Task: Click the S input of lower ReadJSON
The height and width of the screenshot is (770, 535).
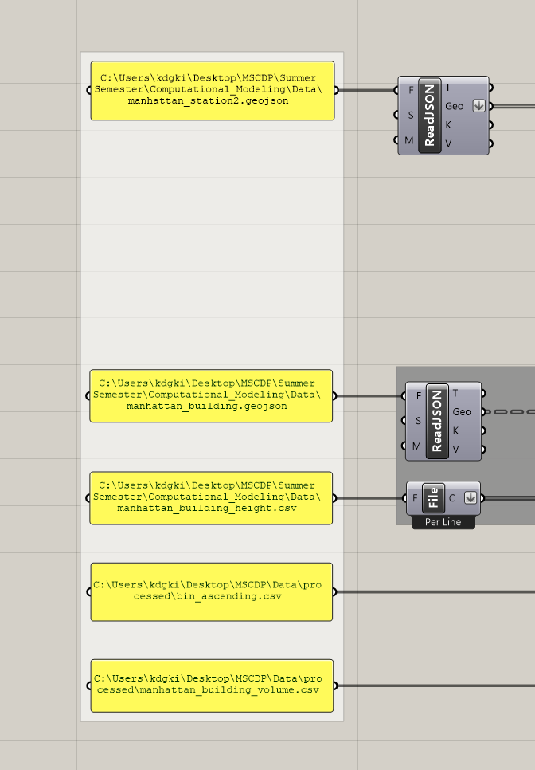Action: tap(418, 421)
